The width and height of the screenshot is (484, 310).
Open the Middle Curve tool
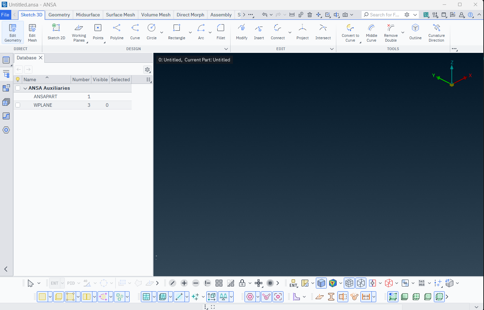pos(371,33)
